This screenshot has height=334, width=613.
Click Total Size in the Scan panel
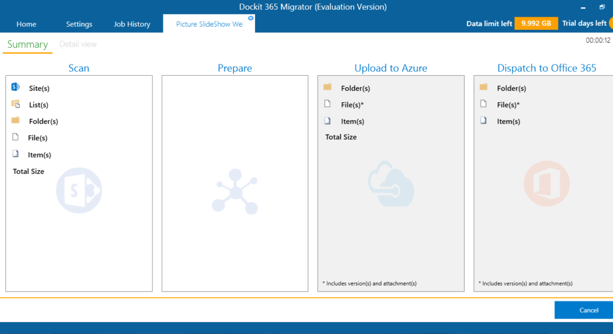point(29,171)
